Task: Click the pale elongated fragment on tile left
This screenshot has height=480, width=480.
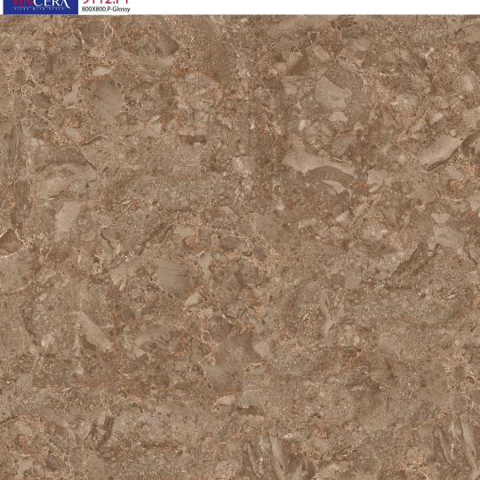Action: (x=68, y=217)
